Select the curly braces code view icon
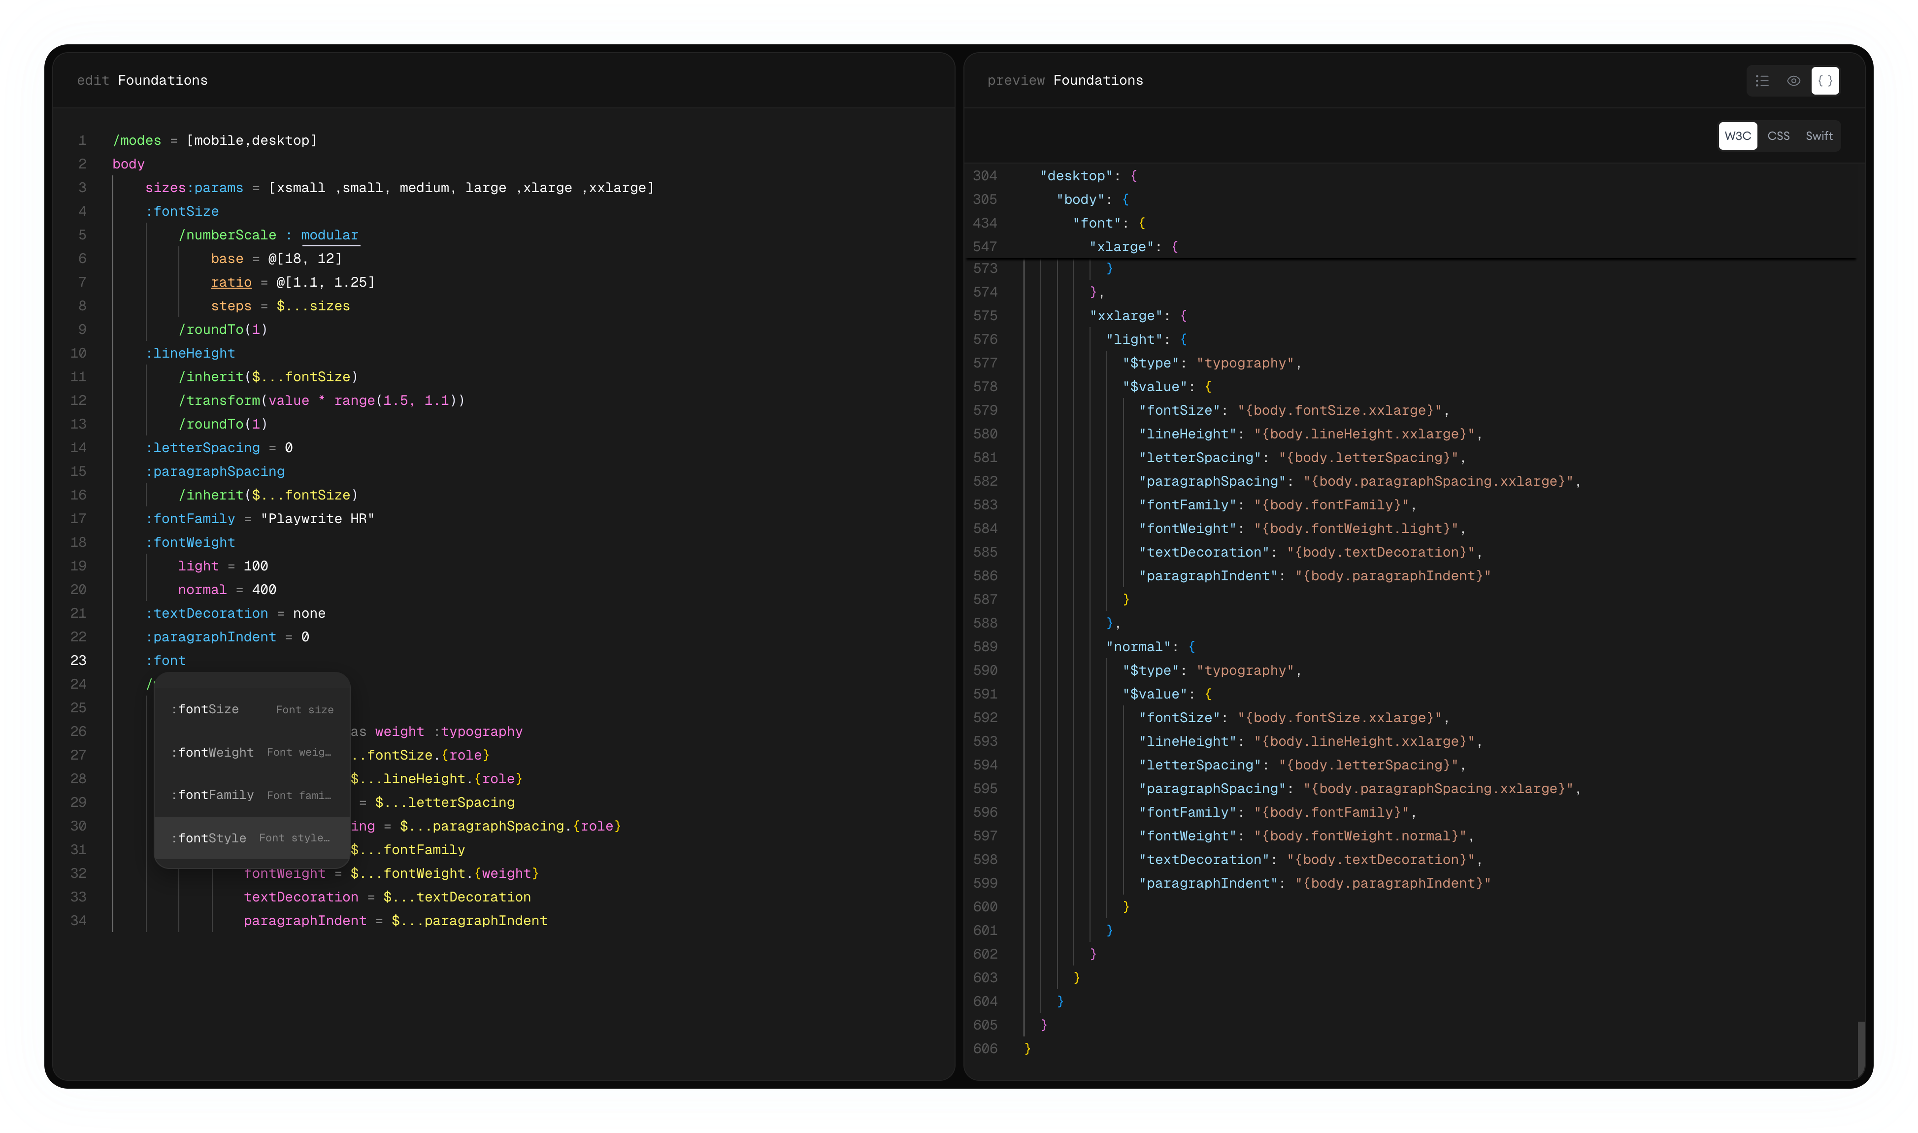This screenshot has height=1133, width=1918. click(x=1826, y=80)
